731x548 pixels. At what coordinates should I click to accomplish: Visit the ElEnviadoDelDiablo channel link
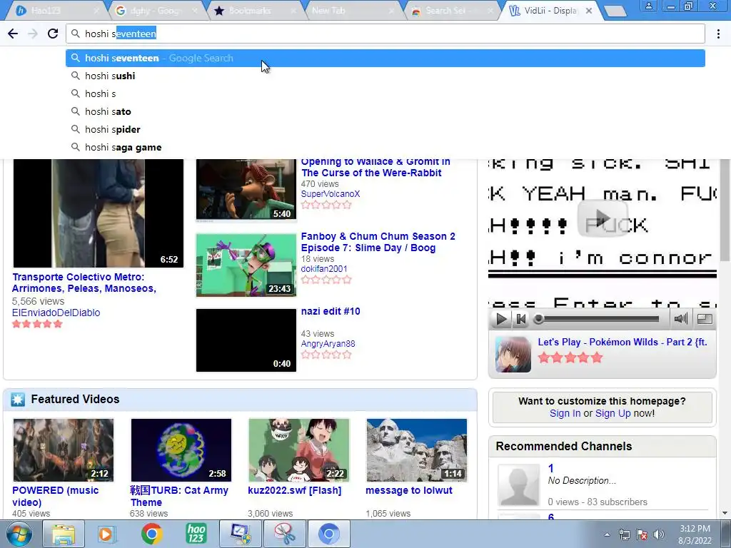pyautogui.click(x=56, y=313)
